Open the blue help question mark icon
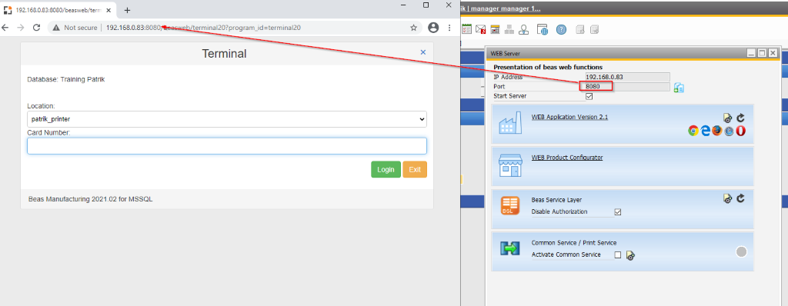The width and height of the screenshot is (788, 306). tap(561, 29)
